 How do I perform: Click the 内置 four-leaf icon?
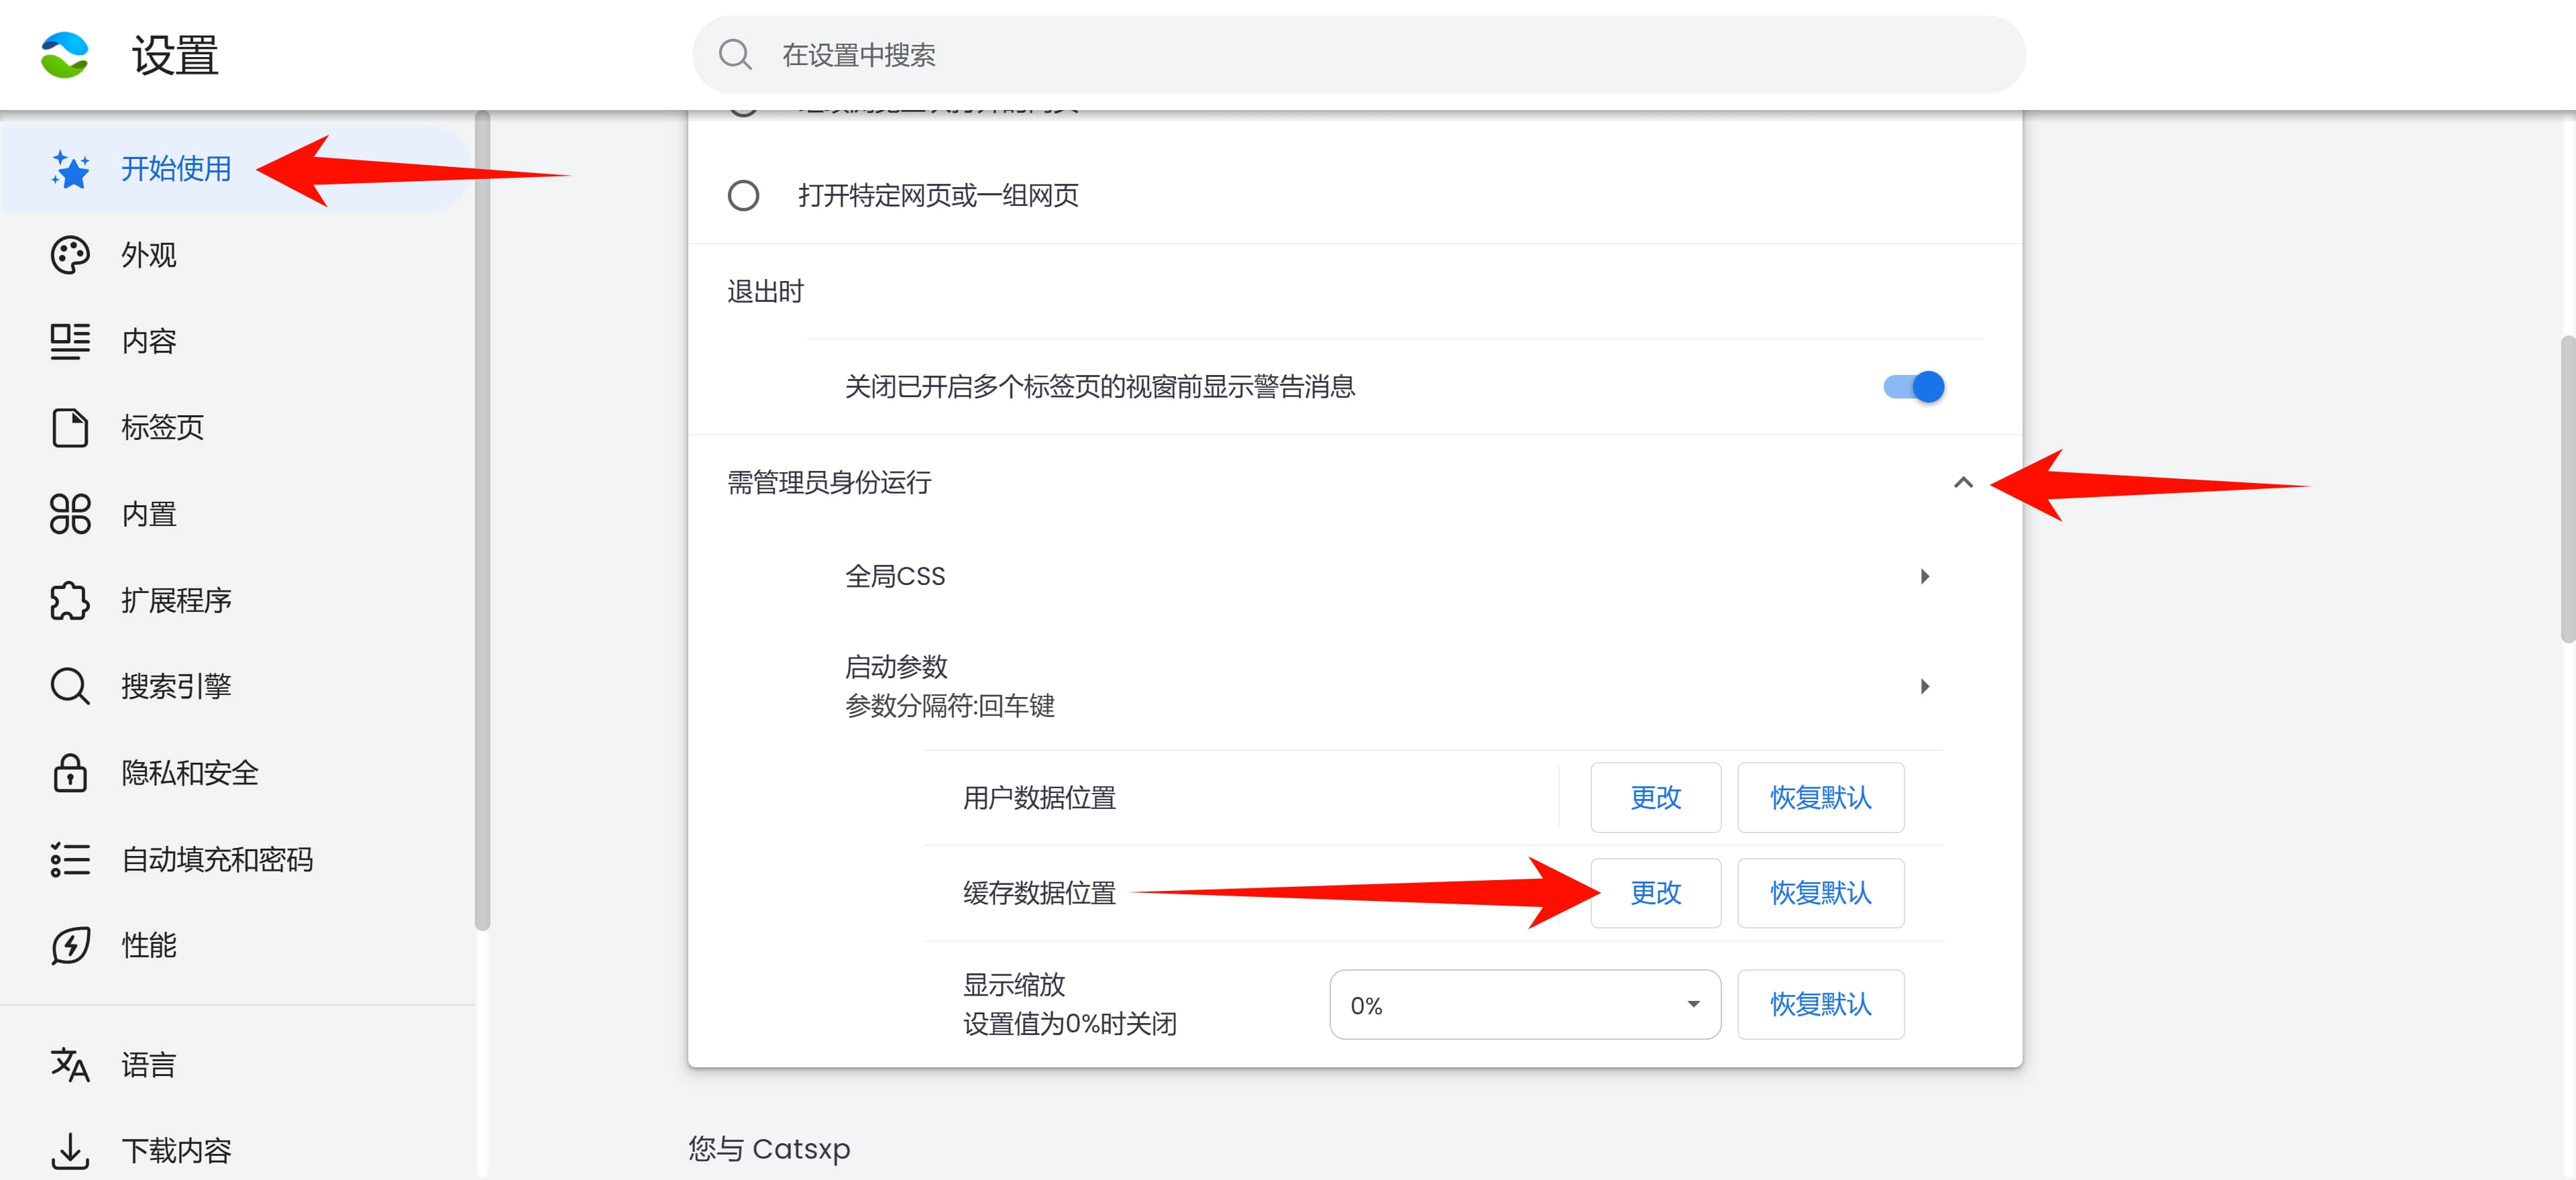click(x=70, y=514)
